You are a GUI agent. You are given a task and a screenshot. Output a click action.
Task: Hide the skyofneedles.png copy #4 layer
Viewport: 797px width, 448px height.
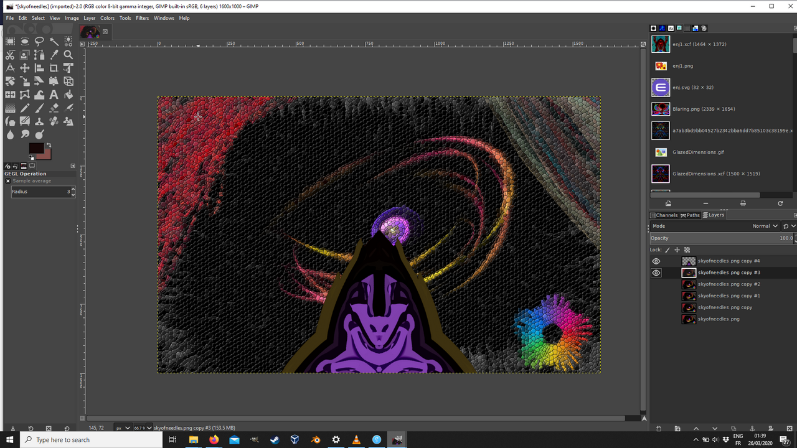point(656,261)
